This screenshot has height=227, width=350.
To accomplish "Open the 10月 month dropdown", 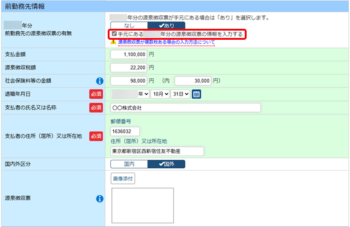I will pyautogui.click(x=160, y=94).
